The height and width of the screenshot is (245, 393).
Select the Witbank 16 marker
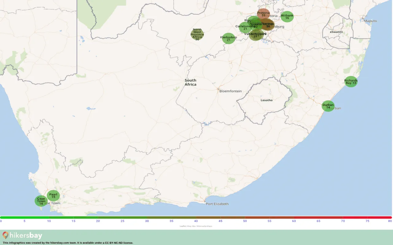[287, 17]
